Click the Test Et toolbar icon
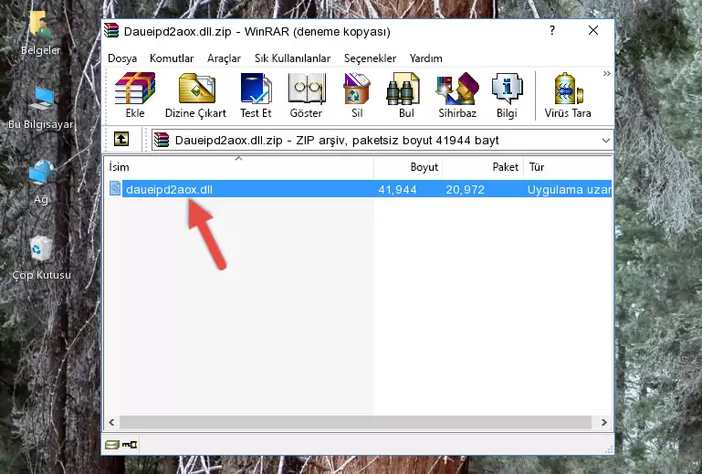The width and height of the screenshot is (702, 474). click(256, 95)
